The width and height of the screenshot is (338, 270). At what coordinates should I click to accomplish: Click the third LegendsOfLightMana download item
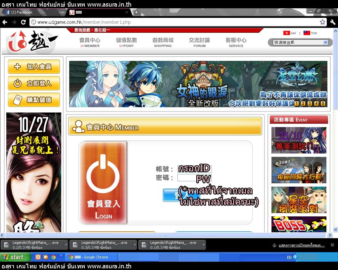point(170,245)
